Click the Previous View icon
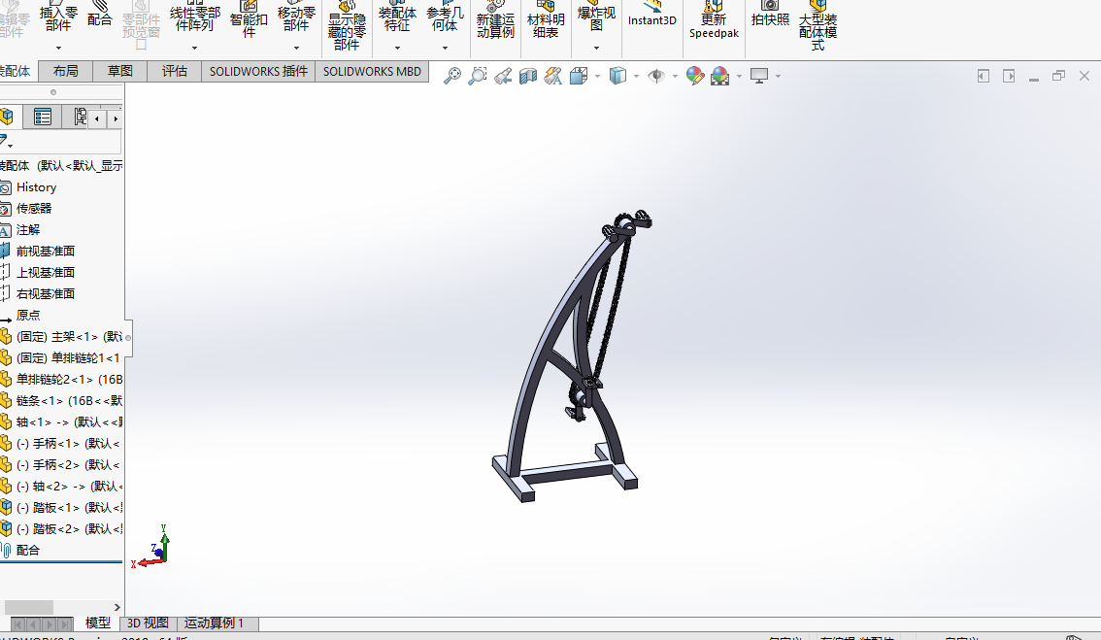The image size is (1101, 640). [x=503, y=76]
